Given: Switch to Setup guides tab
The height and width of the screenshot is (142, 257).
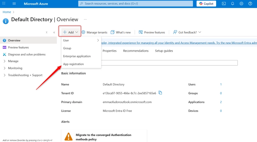Looking at the screenshot, I should click(x=164, y=51).
